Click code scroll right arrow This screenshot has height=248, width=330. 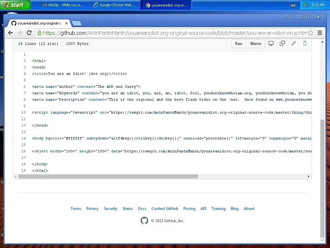pyautogui.click(x=308, y=177)
